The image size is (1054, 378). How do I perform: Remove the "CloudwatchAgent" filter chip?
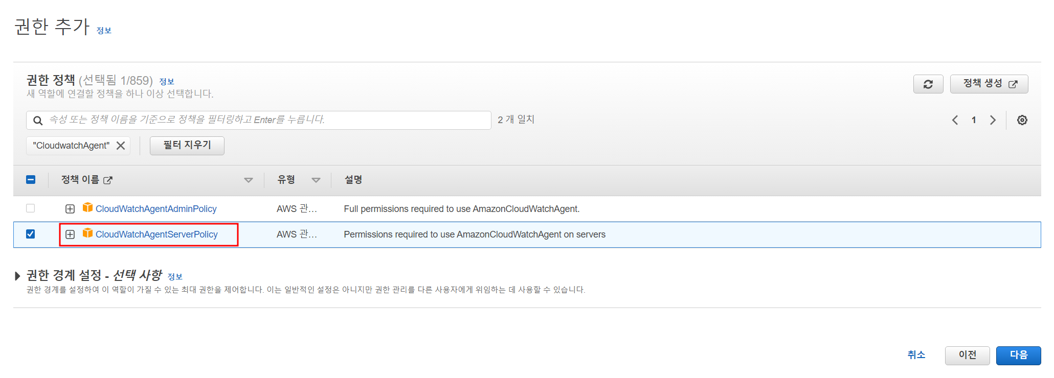121,146
